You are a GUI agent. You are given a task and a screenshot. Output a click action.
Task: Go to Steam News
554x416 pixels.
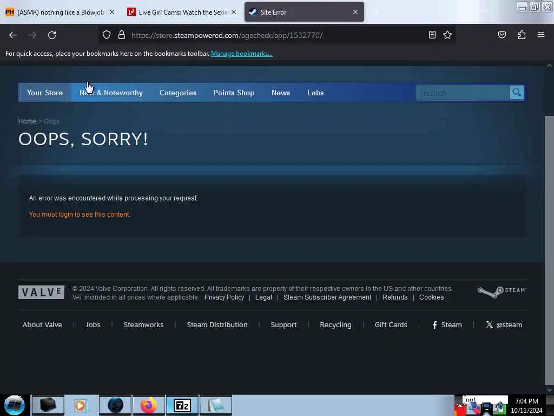281,93
